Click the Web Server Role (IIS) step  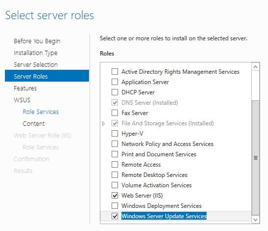point(42,135)
